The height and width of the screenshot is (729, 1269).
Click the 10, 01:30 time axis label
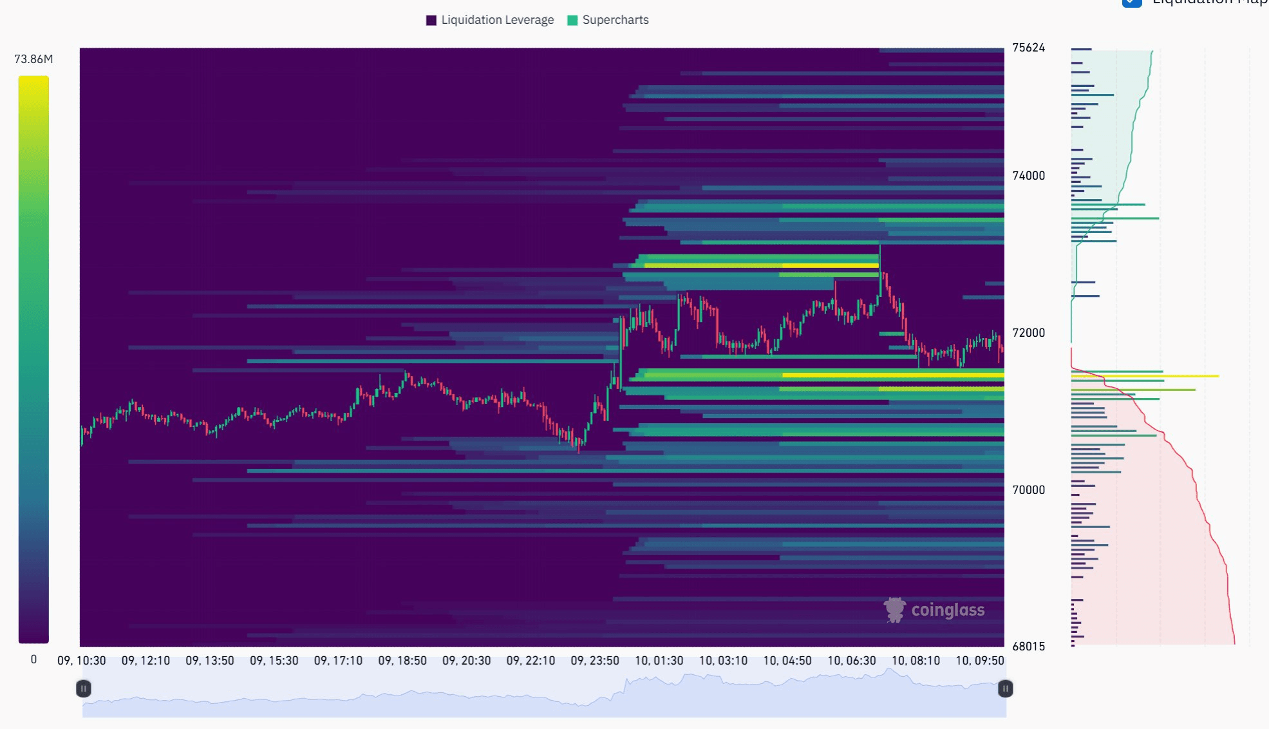pyautogui.click(x=661, y=660)
